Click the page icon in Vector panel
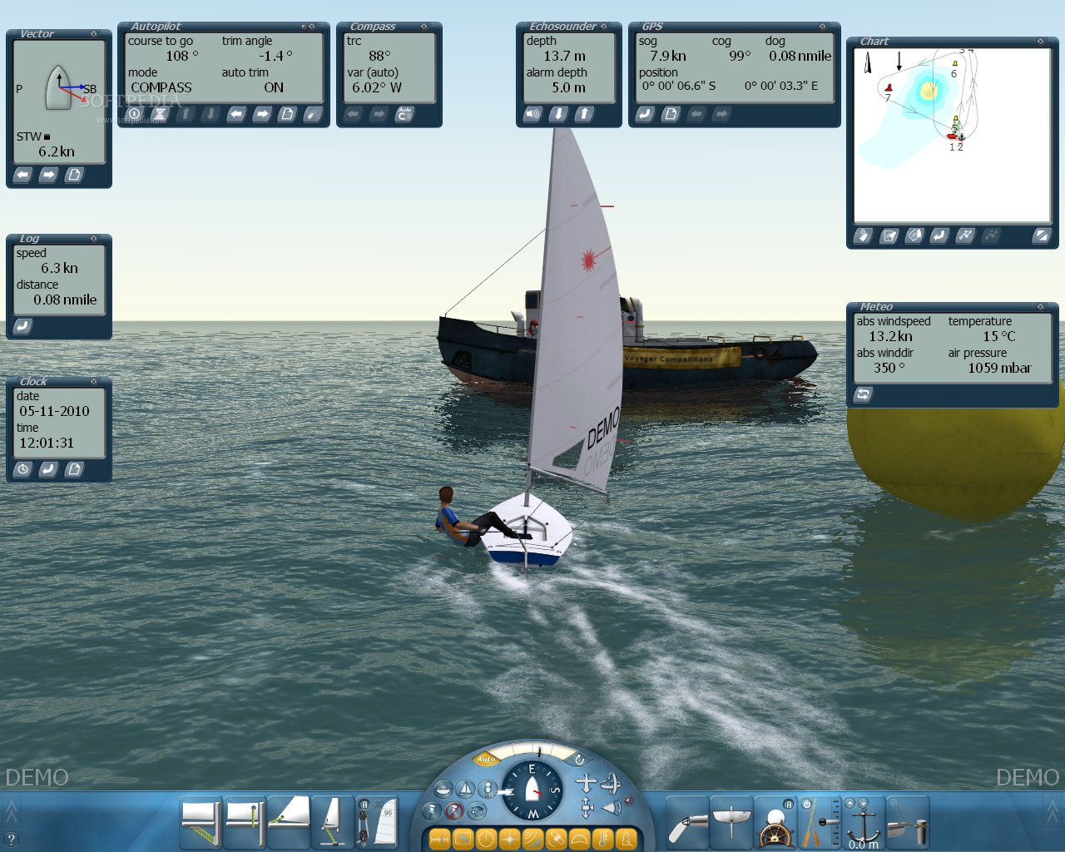Screen dimensions: 1065x852 (x=74, y=175)
